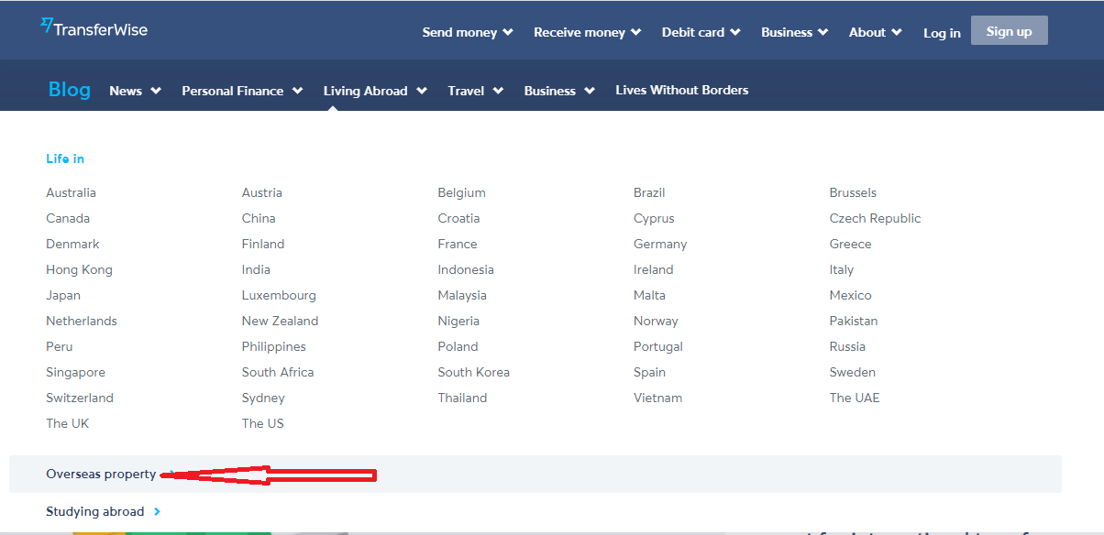
Task: Open the Belgium link
Action: coord(461,192)
